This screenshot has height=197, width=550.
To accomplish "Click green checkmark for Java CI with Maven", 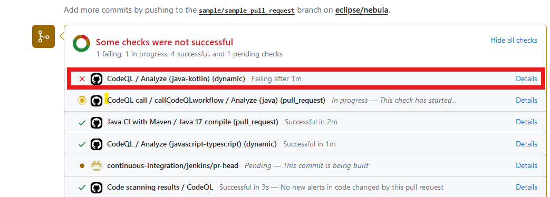I will click(x=82, y=122).
